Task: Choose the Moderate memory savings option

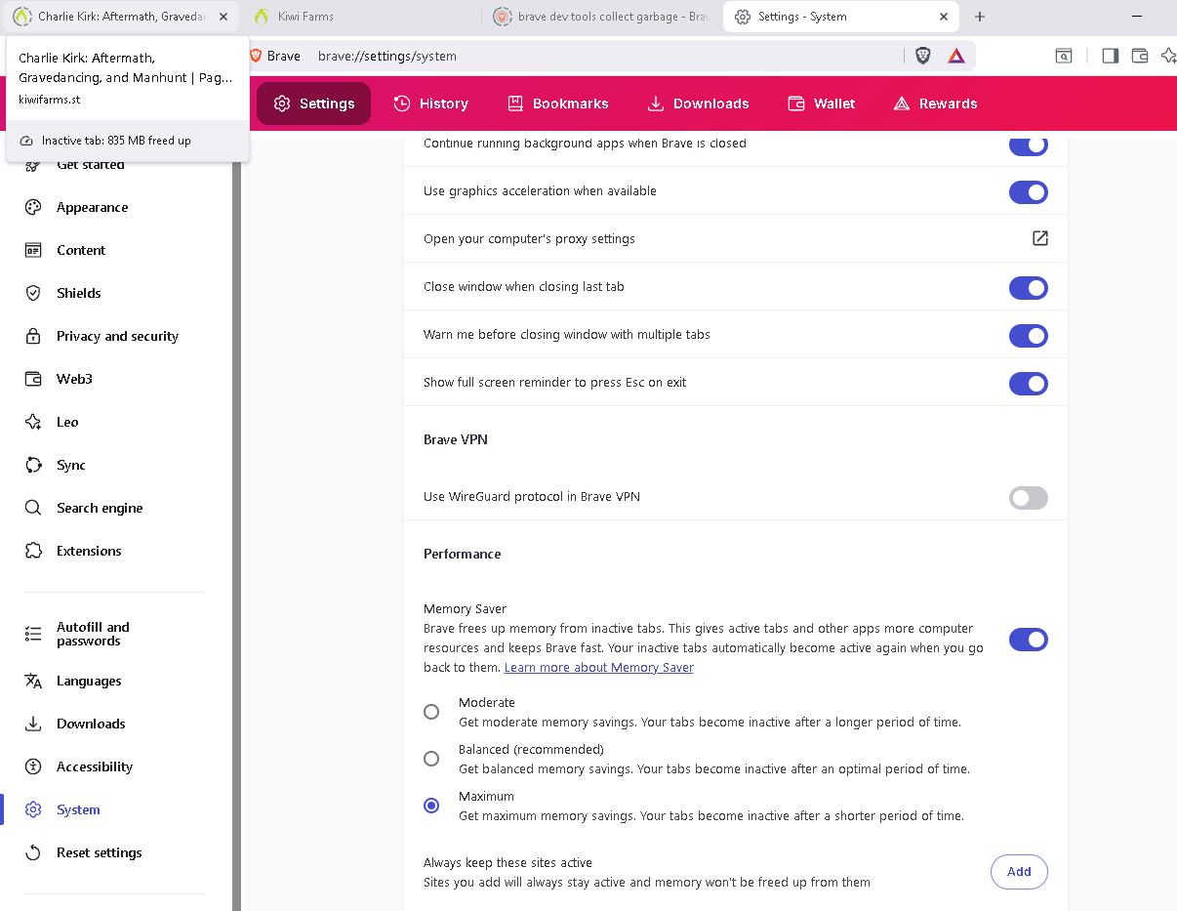Action: [x=431, y=712]
